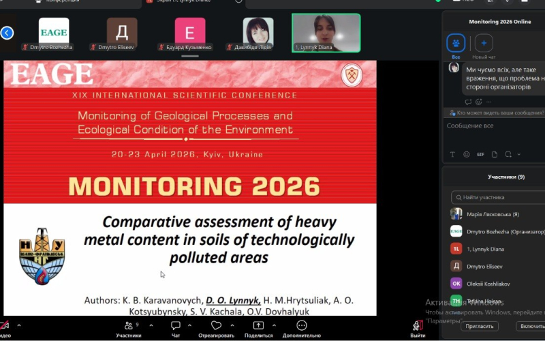
Task: Click the Включить button in participants panel
Action: pos(531,326)
